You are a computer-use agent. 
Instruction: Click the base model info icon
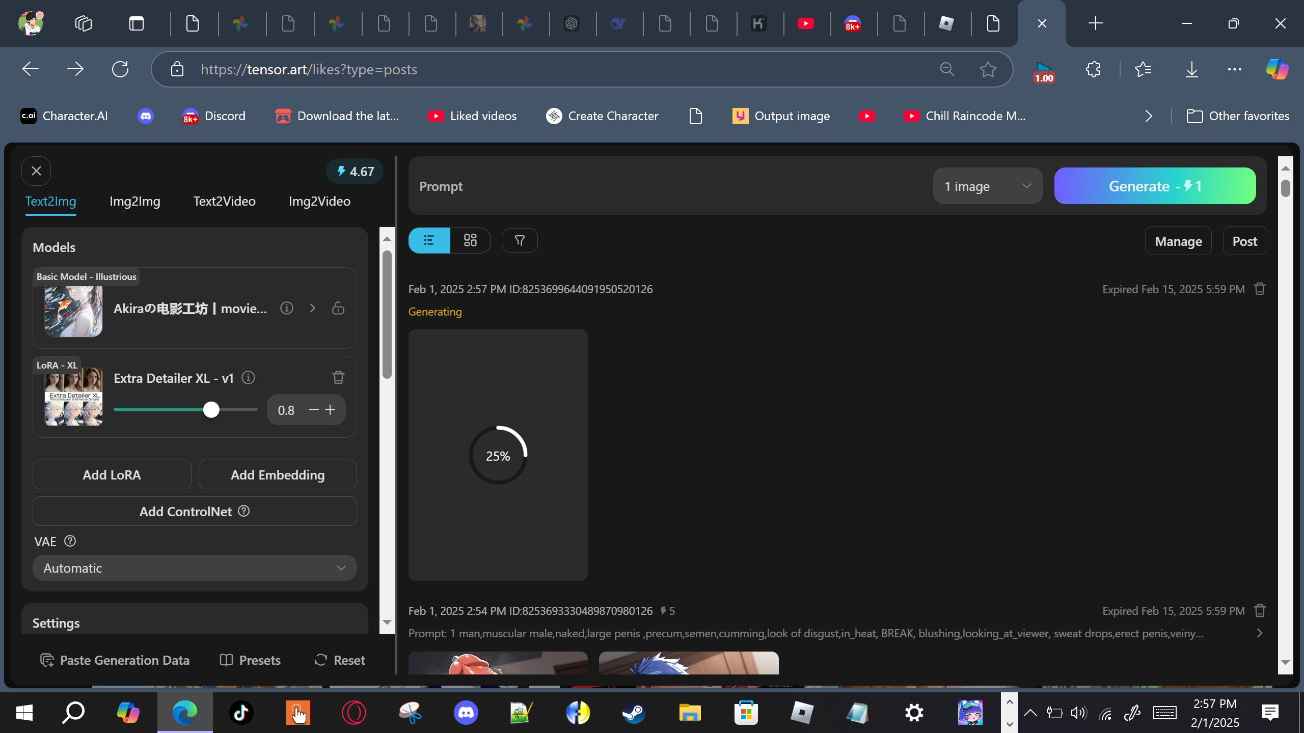click(287, 308)
